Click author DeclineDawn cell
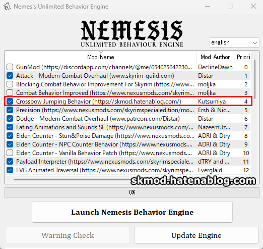The image size is (263, 249). 215,67
